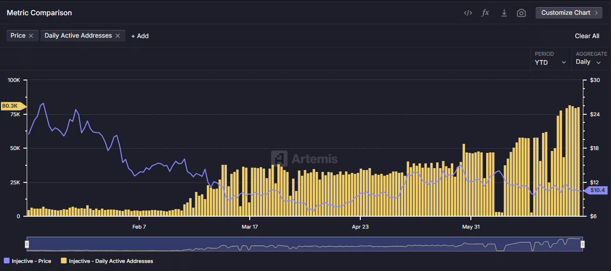
Task: Toggle the Injective - Price legend item
Action: [27, 261]
